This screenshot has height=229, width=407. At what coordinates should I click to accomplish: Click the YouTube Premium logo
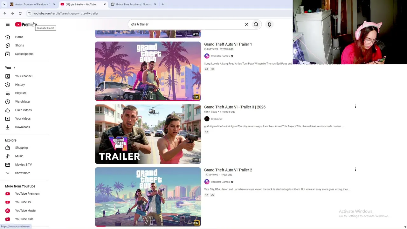pyautogui.click(x=26, y=24)
